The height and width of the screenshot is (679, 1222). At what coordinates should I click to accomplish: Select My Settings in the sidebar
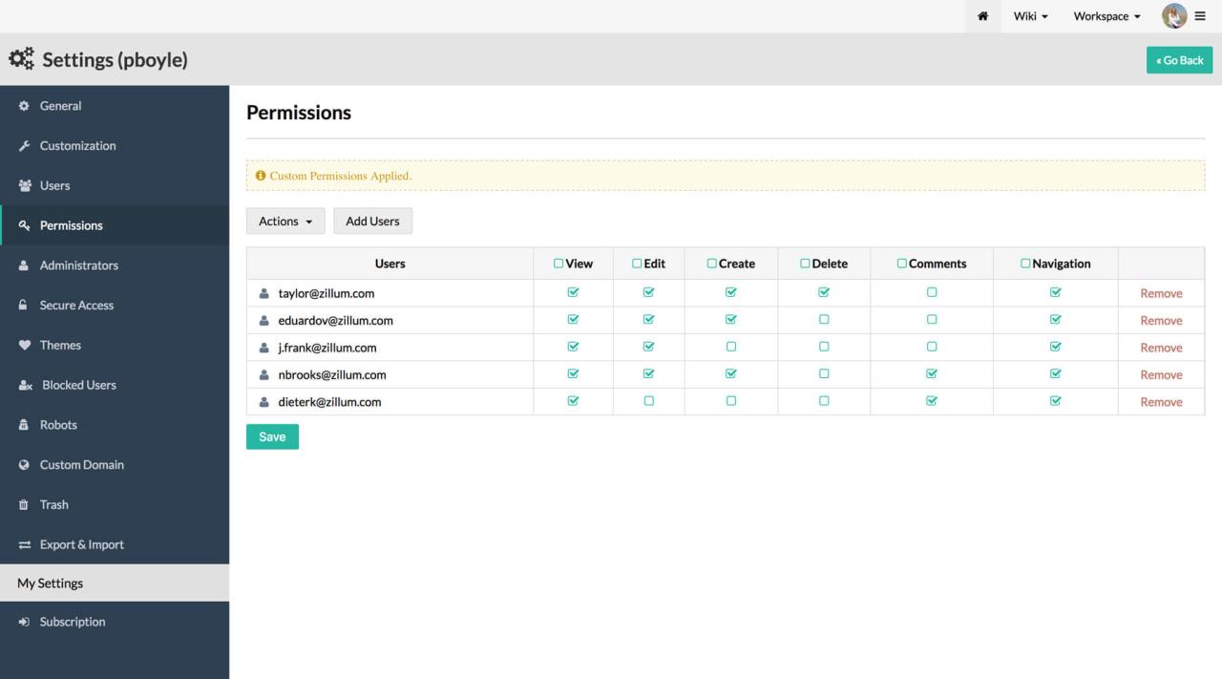(49, 583)
